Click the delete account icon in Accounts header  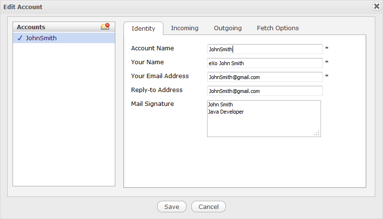[105, 27]
